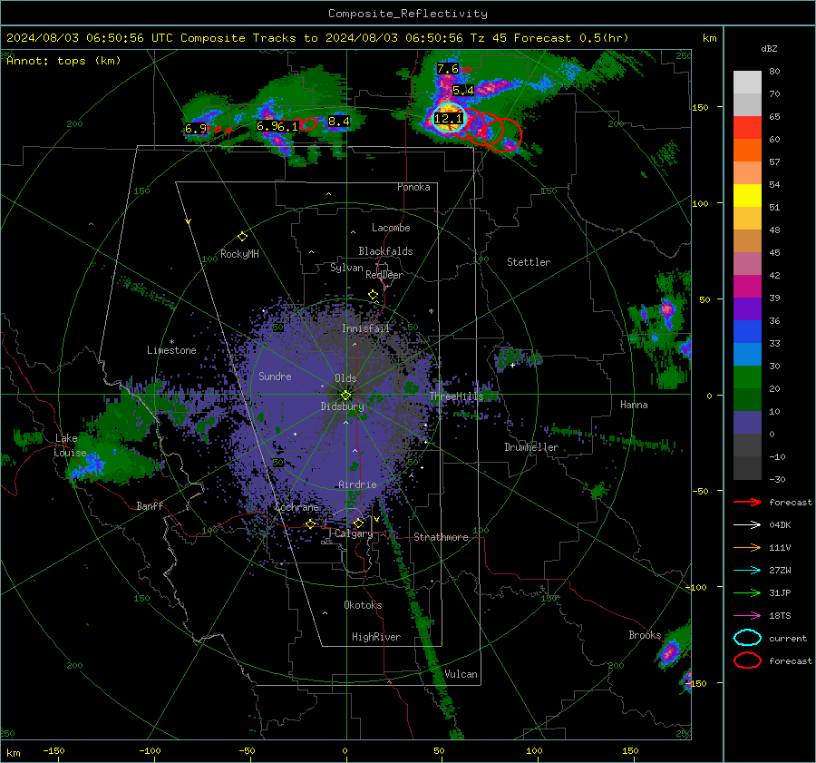
Task: Click the yellow diamond marker above Calgary
Action: pos(358,523)
